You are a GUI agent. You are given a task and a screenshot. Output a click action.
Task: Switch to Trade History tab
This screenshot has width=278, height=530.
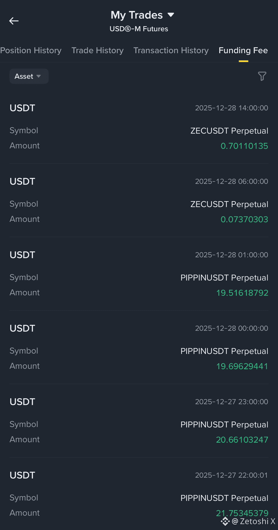point(97,50)
